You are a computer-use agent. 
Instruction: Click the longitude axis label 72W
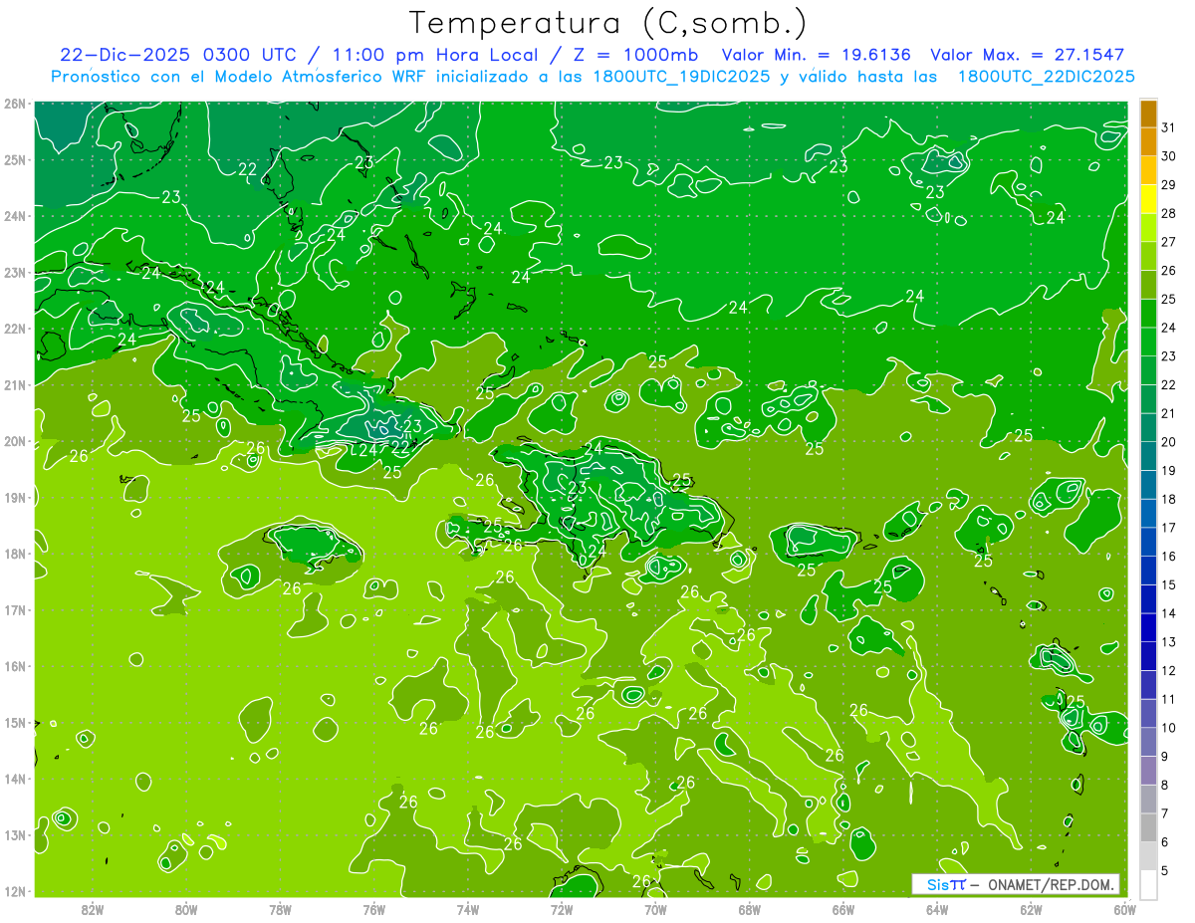click(562, 908)
